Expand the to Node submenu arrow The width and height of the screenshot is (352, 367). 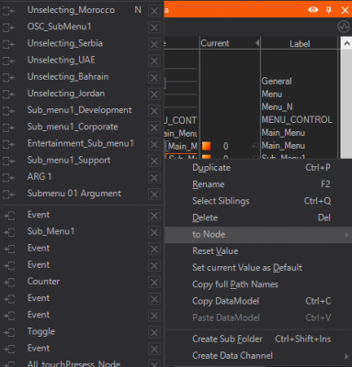pyautogui.click(x=346, y=235)
